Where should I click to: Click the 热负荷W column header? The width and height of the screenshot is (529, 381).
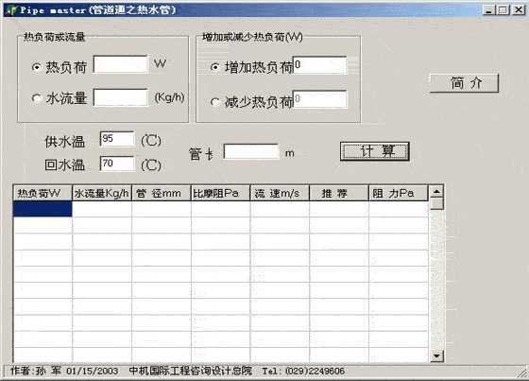43,193
